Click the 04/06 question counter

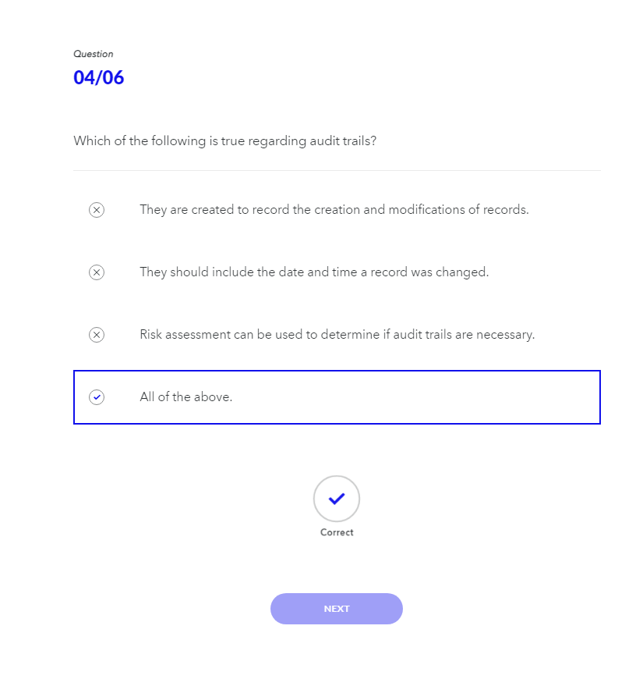pyautogui.click(x=99, y=78)
